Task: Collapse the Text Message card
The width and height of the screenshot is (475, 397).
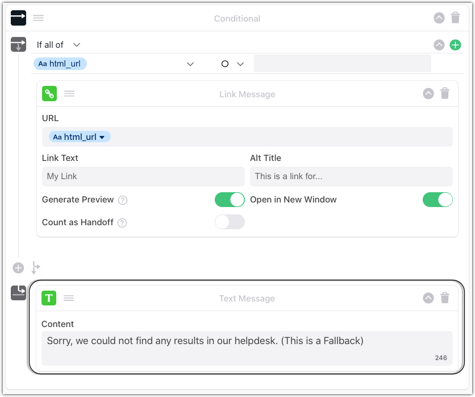Action: coord(428,298)
